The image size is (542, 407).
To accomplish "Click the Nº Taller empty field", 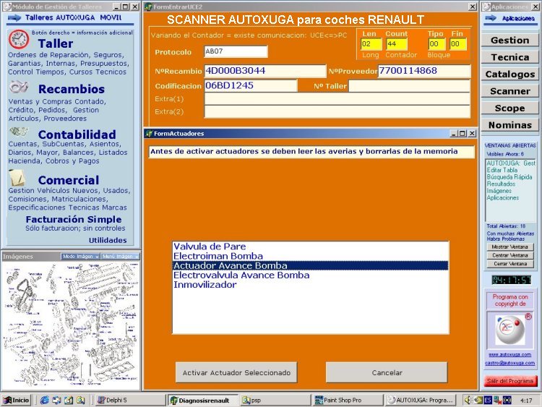I will coord(409,86).
